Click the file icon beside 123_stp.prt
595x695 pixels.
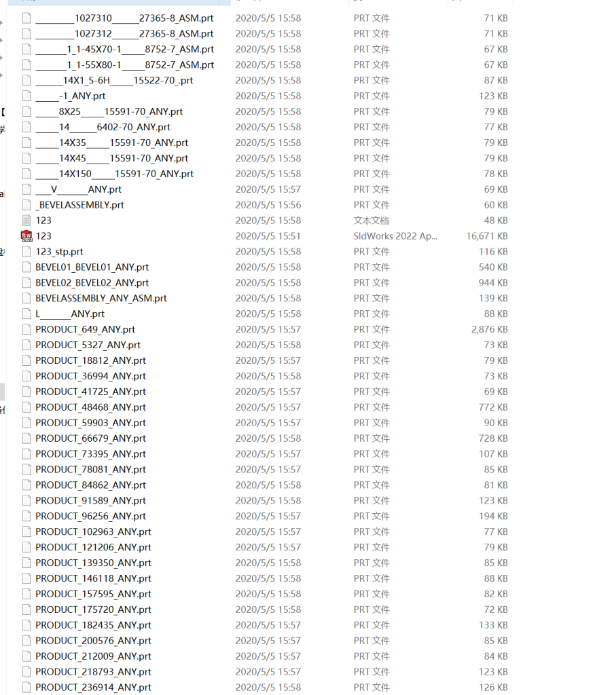click(x=26, y=251)
